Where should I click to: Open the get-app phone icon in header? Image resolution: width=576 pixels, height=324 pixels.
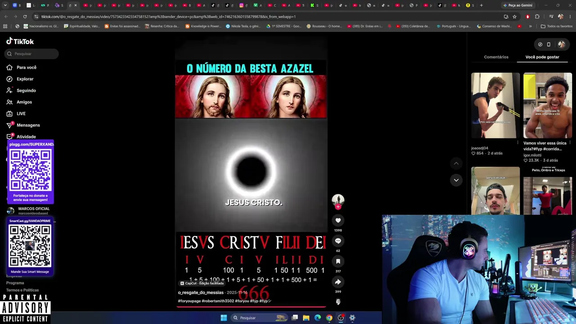(x=549, y=44)
